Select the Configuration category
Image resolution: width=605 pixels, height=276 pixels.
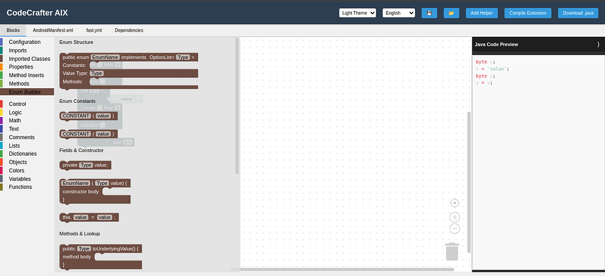coord(27,42)
